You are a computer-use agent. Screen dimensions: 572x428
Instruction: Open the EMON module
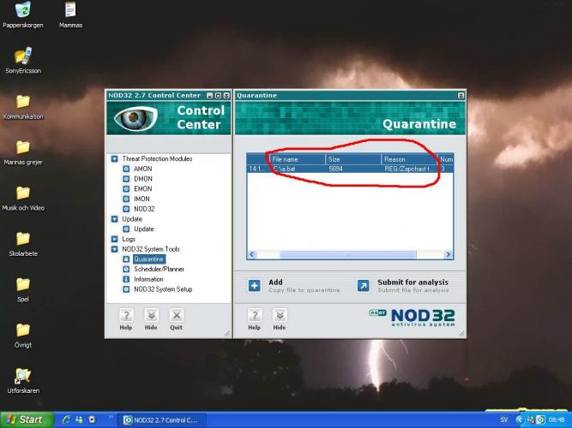pos(141,189)
